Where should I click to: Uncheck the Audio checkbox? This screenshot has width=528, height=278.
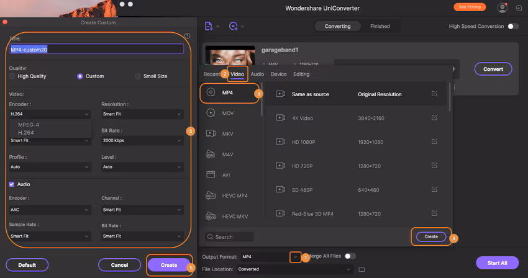click(x=12, y=184)
